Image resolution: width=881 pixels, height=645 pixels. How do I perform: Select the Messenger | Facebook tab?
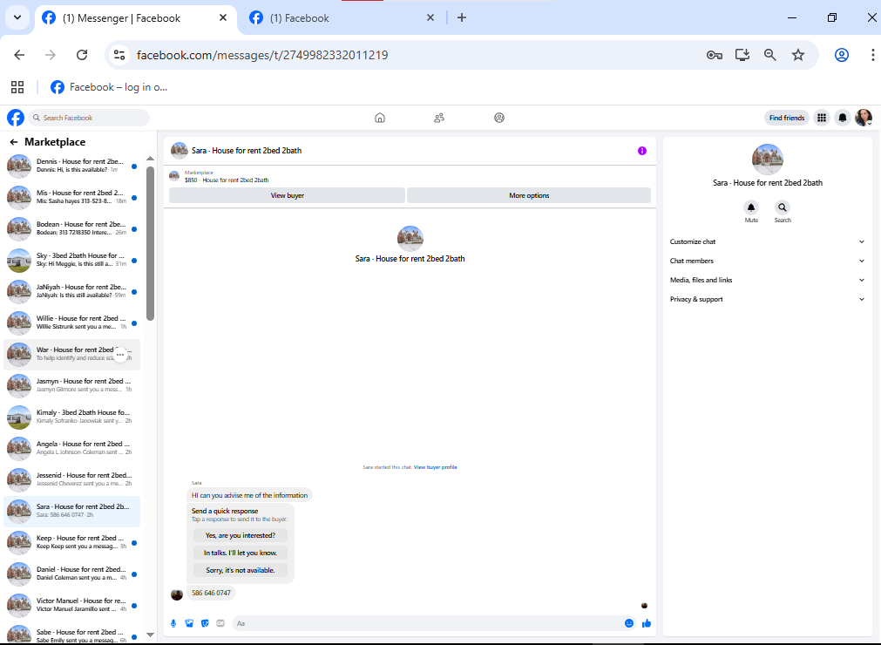pyautogui.click(x=135, y=18)
